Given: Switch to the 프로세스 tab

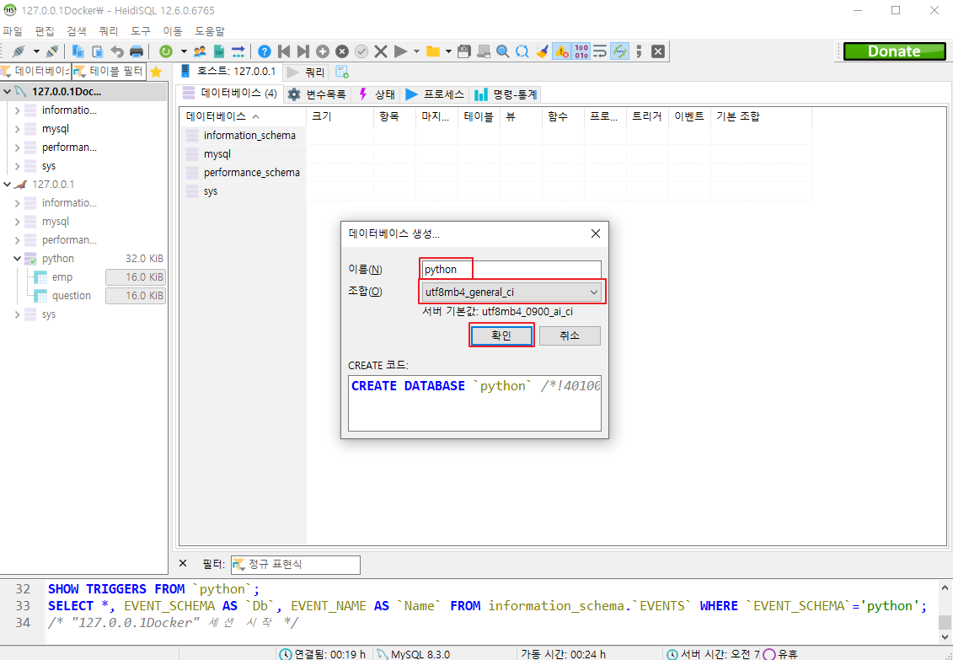Looking at the screenshot, I should 435,94.
